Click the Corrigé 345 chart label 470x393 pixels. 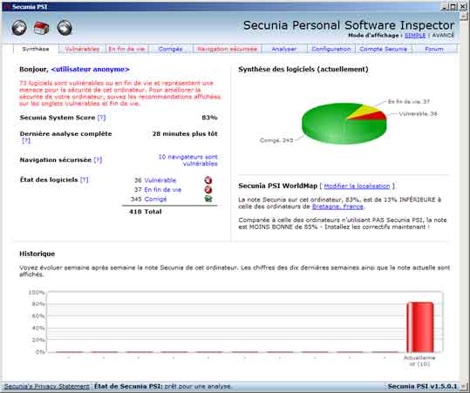click(x=276, y=140)
